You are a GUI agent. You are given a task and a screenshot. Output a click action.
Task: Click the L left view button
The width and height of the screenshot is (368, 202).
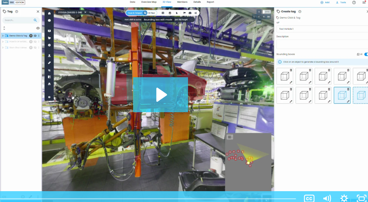tap(254, 17)
